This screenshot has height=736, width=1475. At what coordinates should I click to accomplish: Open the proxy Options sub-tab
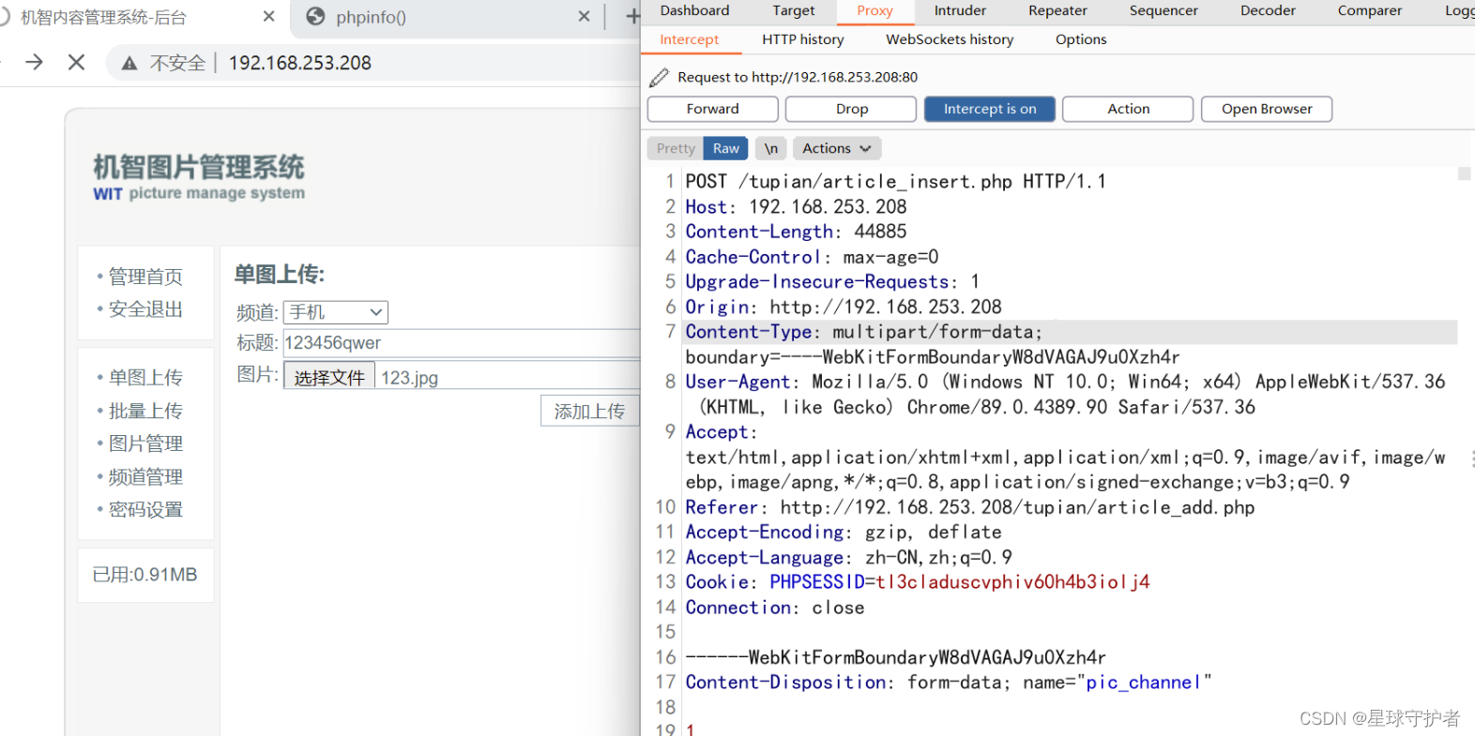click(1081, 39)
